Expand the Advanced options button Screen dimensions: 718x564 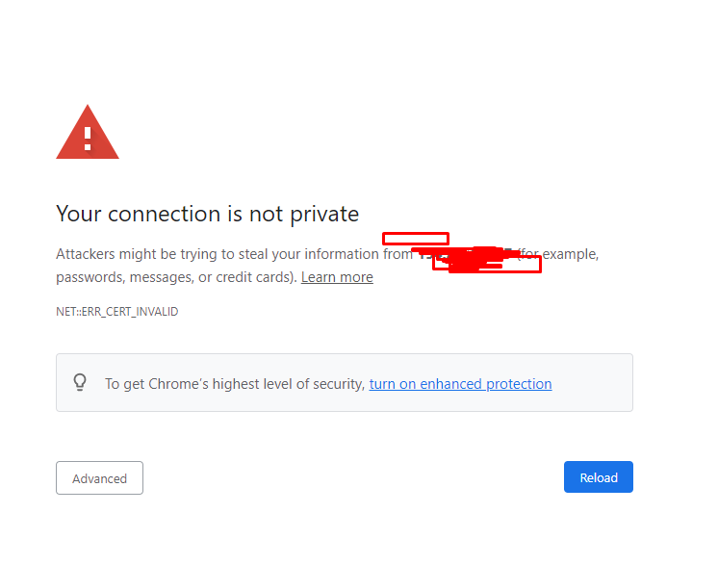tap(99, 478)
